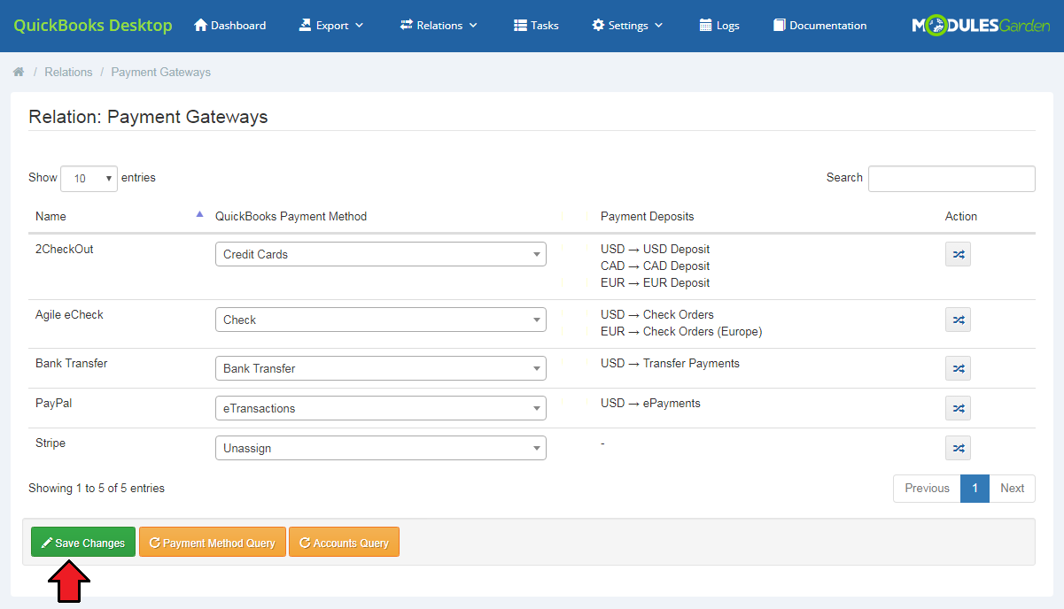Go to the Previous page

tap(927, 489)
